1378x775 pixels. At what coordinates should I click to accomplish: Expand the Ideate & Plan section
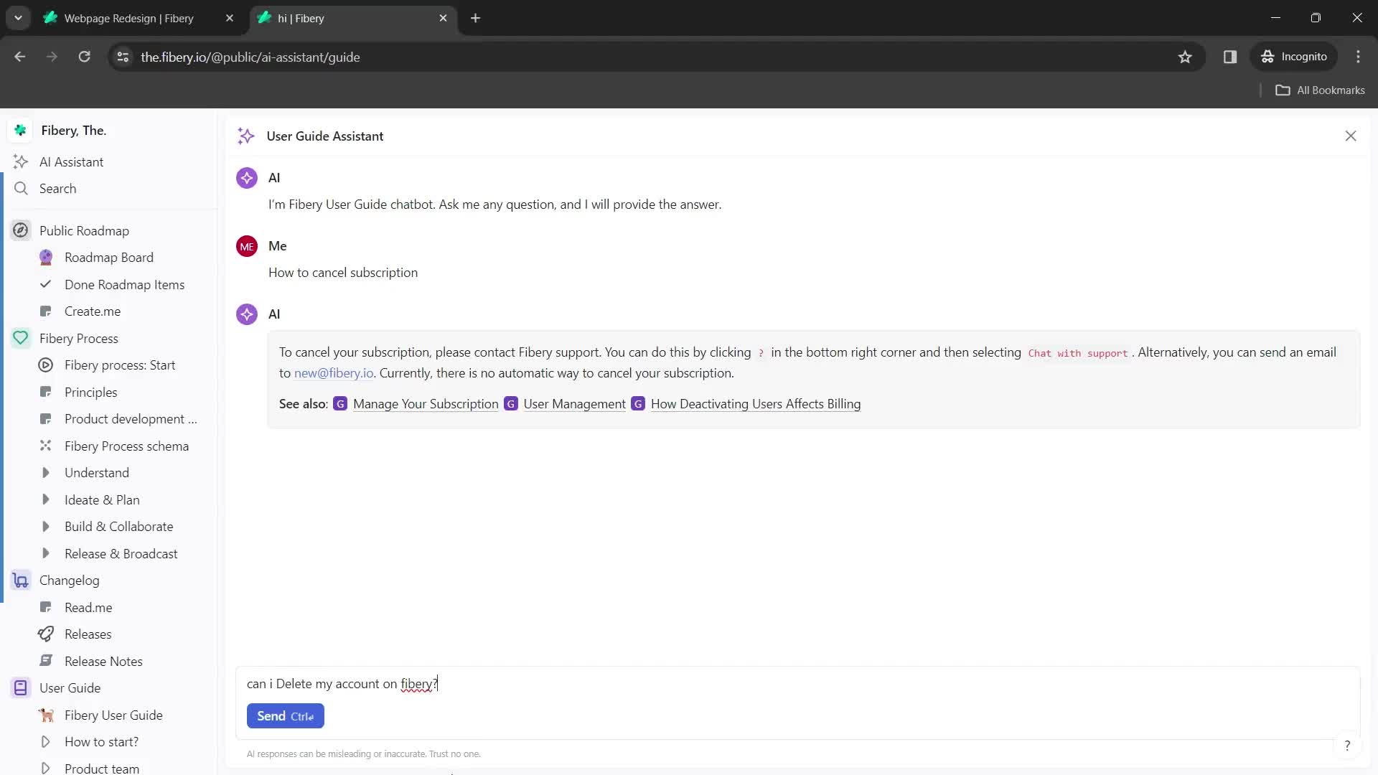(x=44, y=499)
